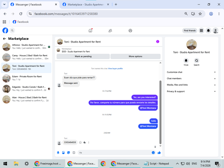
Task: Click the chat history vertical scrollbar
Action: (x=160, y=112)
